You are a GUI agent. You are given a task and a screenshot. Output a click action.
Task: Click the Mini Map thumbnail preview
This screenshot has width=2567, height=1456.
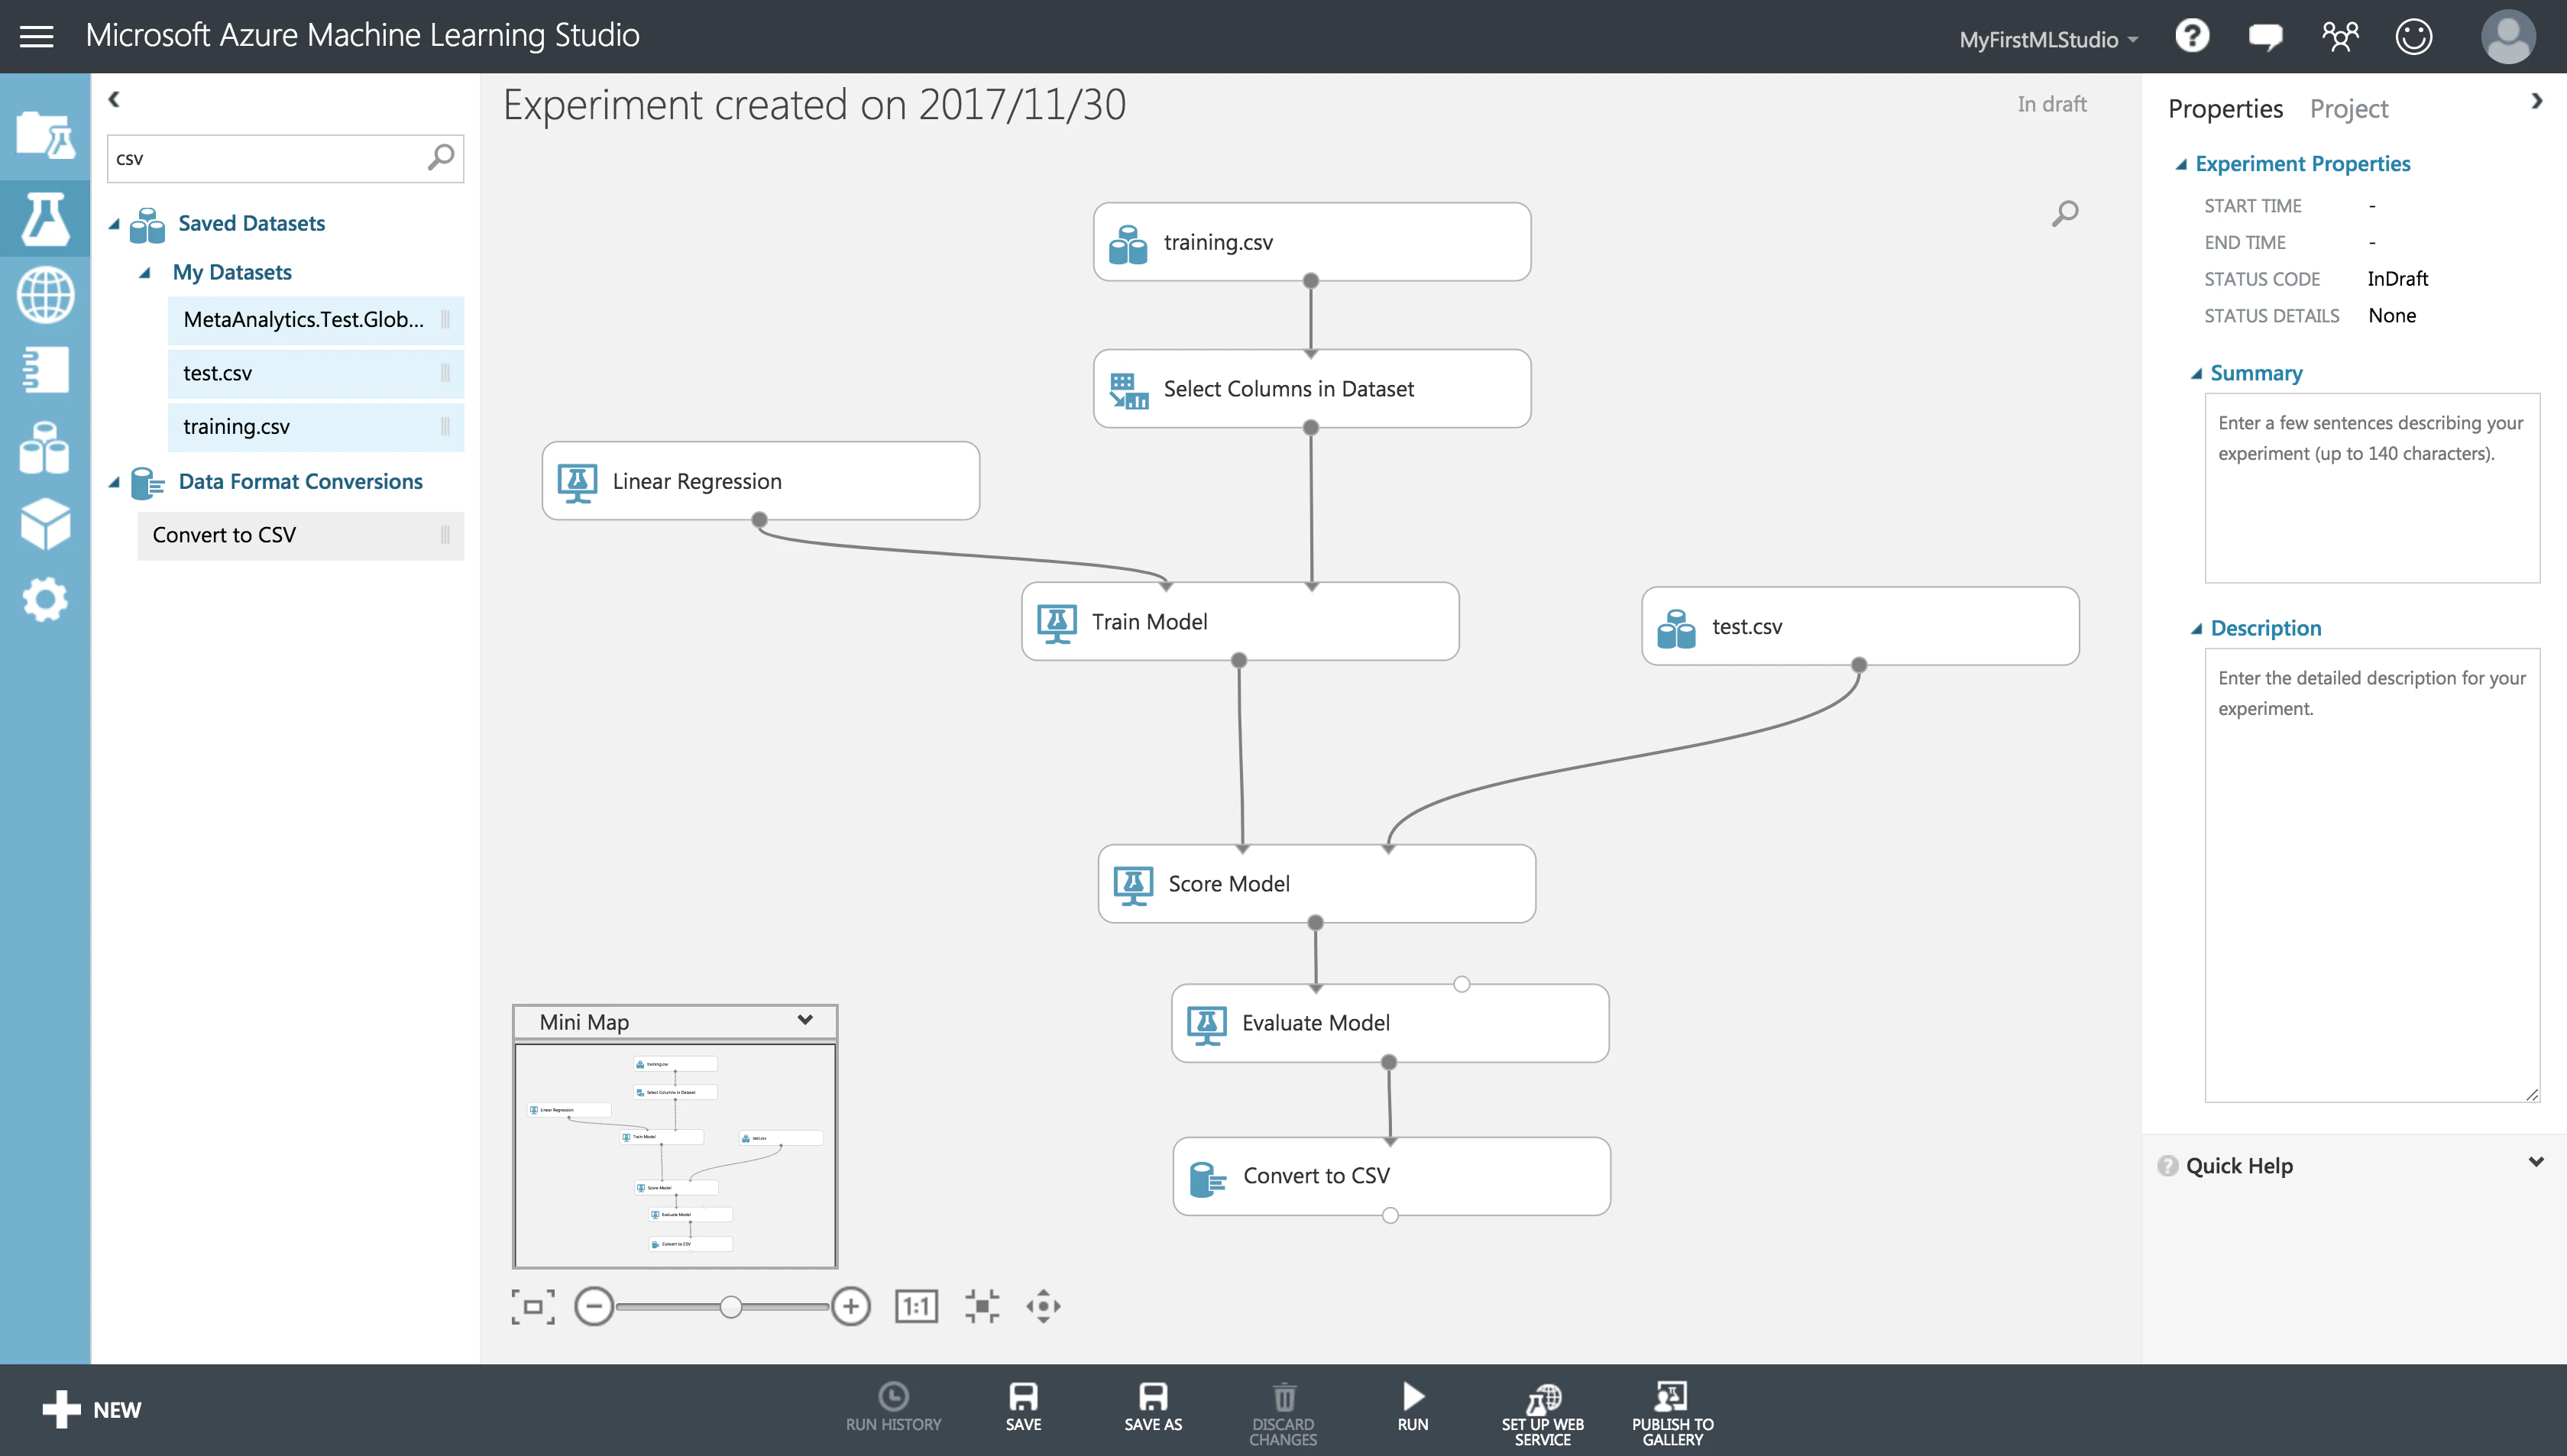[675, 1155]
